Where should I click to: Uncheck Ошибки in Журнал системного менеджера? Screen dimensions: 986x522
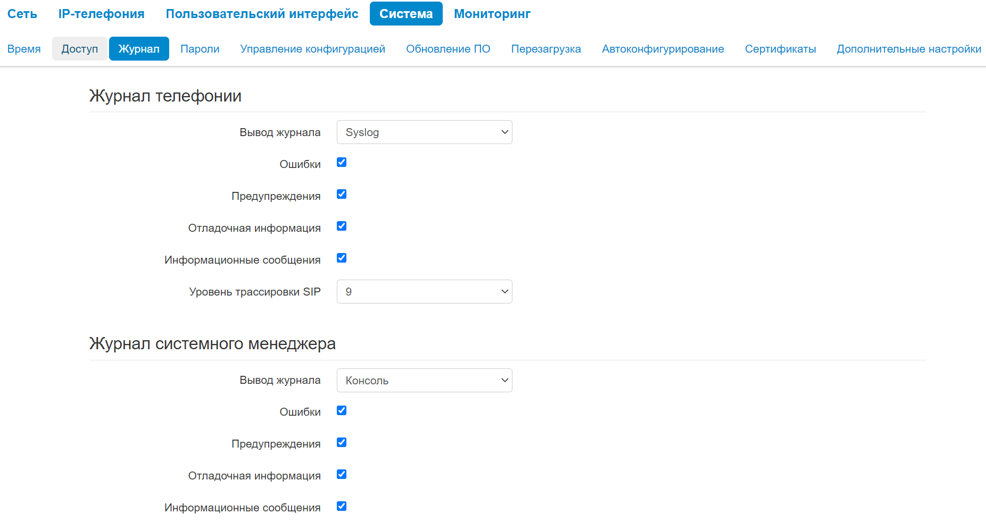pyautogui.click(x=342, y=411)
